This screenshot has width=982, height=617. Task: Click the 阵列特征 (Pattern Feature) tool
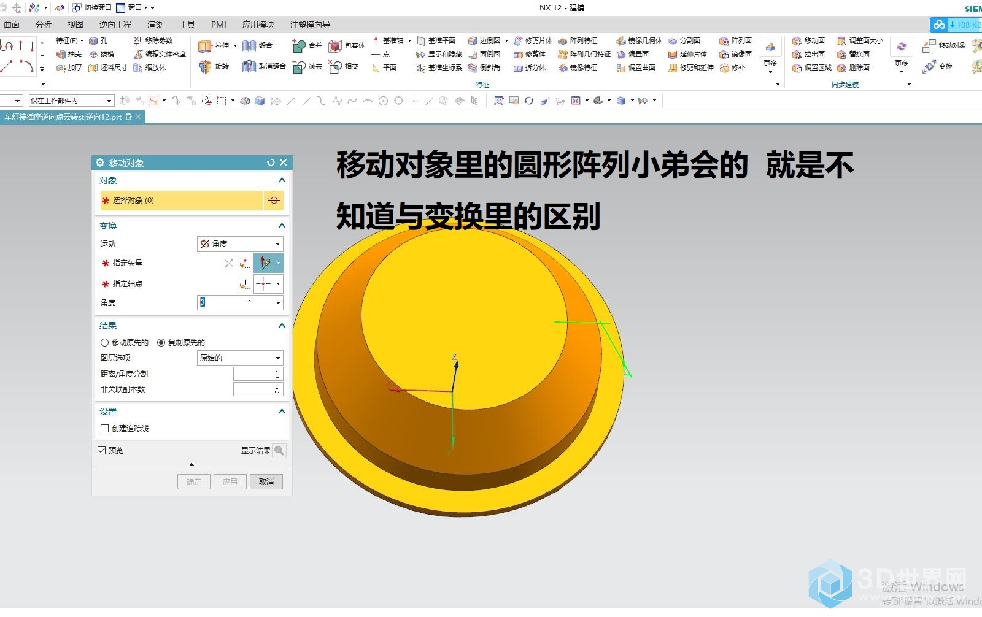click(578, 40)
